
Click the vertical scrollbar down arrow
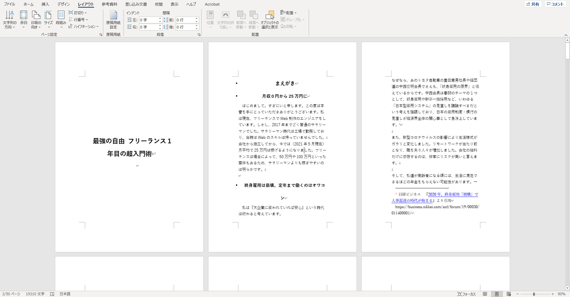pos(567,288)
